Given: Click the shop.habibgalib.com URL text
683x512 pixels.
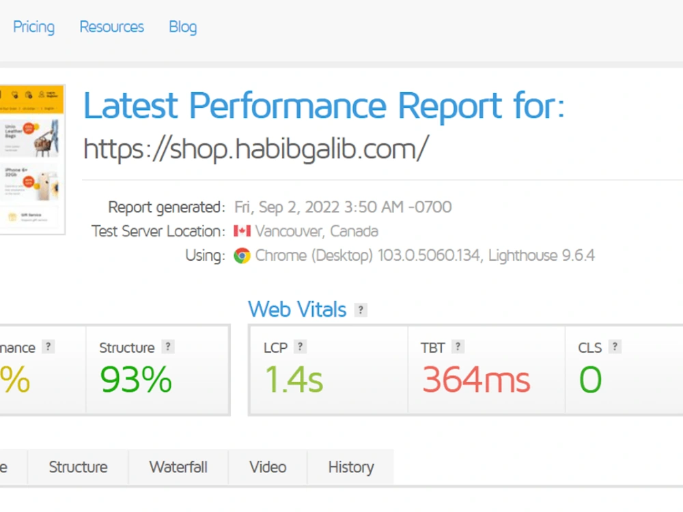Looking at the screenshot, I should (x=255, y=149).
